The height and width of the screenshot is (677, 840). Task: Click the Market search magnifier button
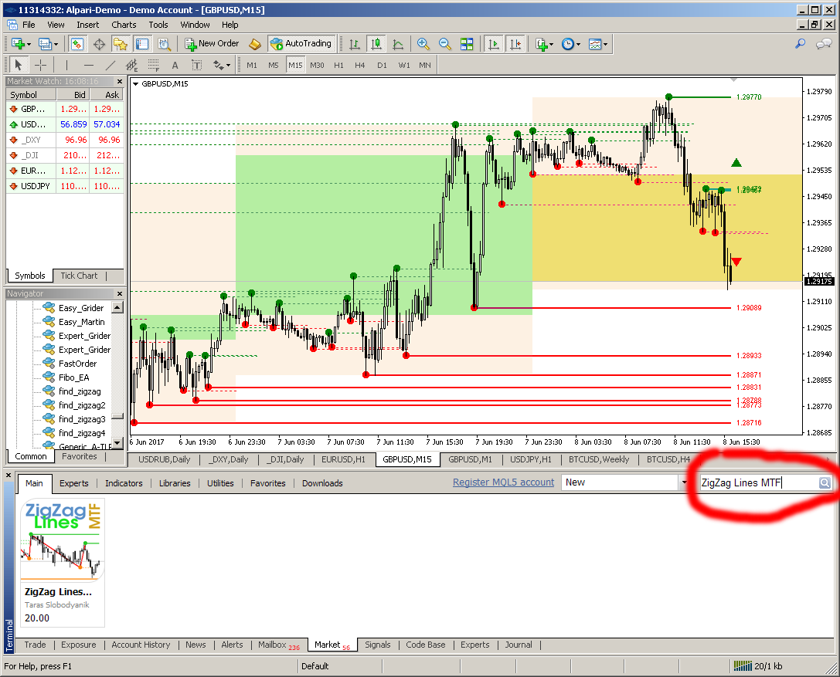825,482
